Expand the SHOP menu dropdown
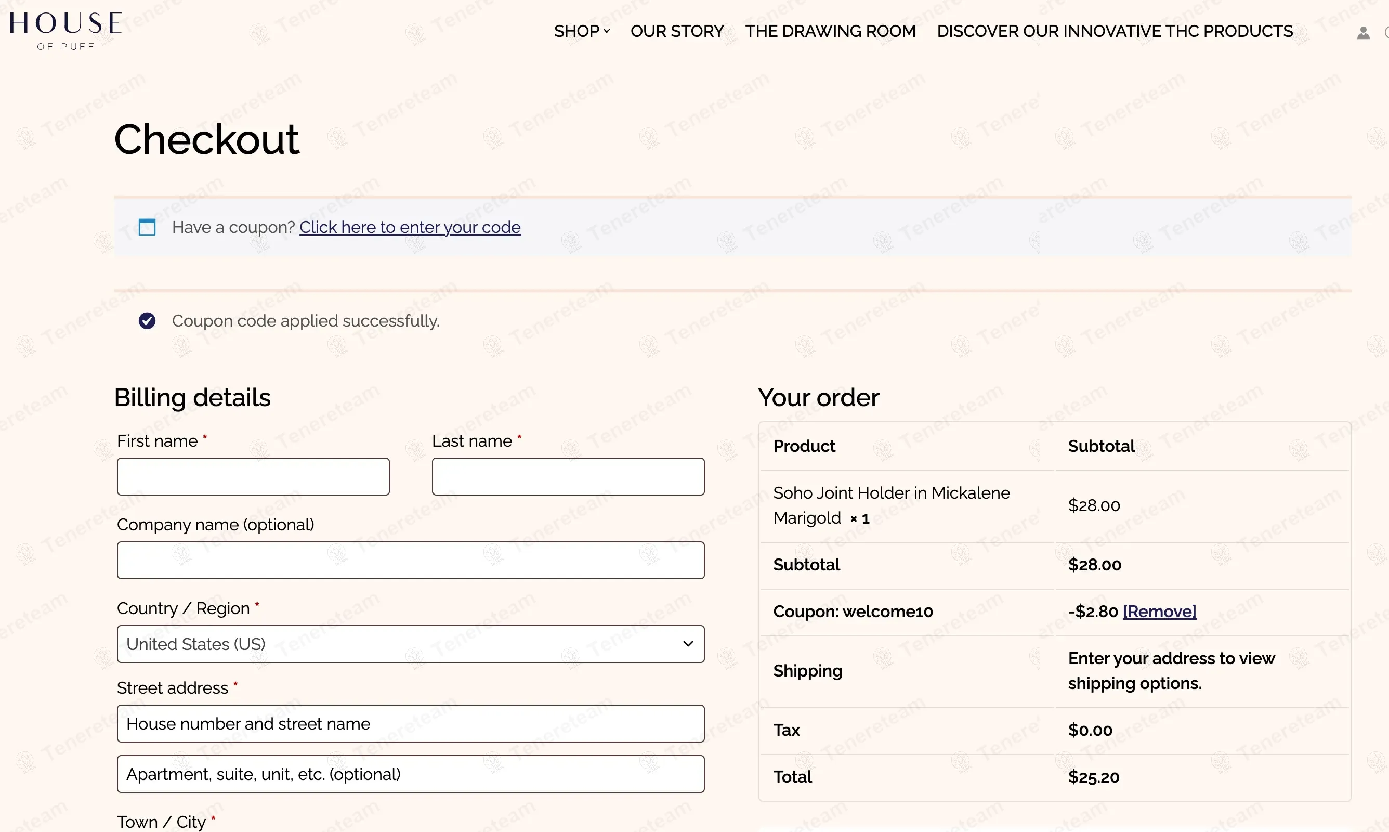 coord(582,31)
